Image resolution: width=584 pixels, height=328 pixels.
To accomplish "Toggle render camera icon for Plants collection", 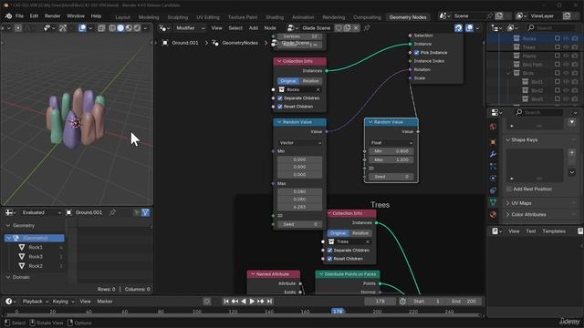I will (575, 56).
